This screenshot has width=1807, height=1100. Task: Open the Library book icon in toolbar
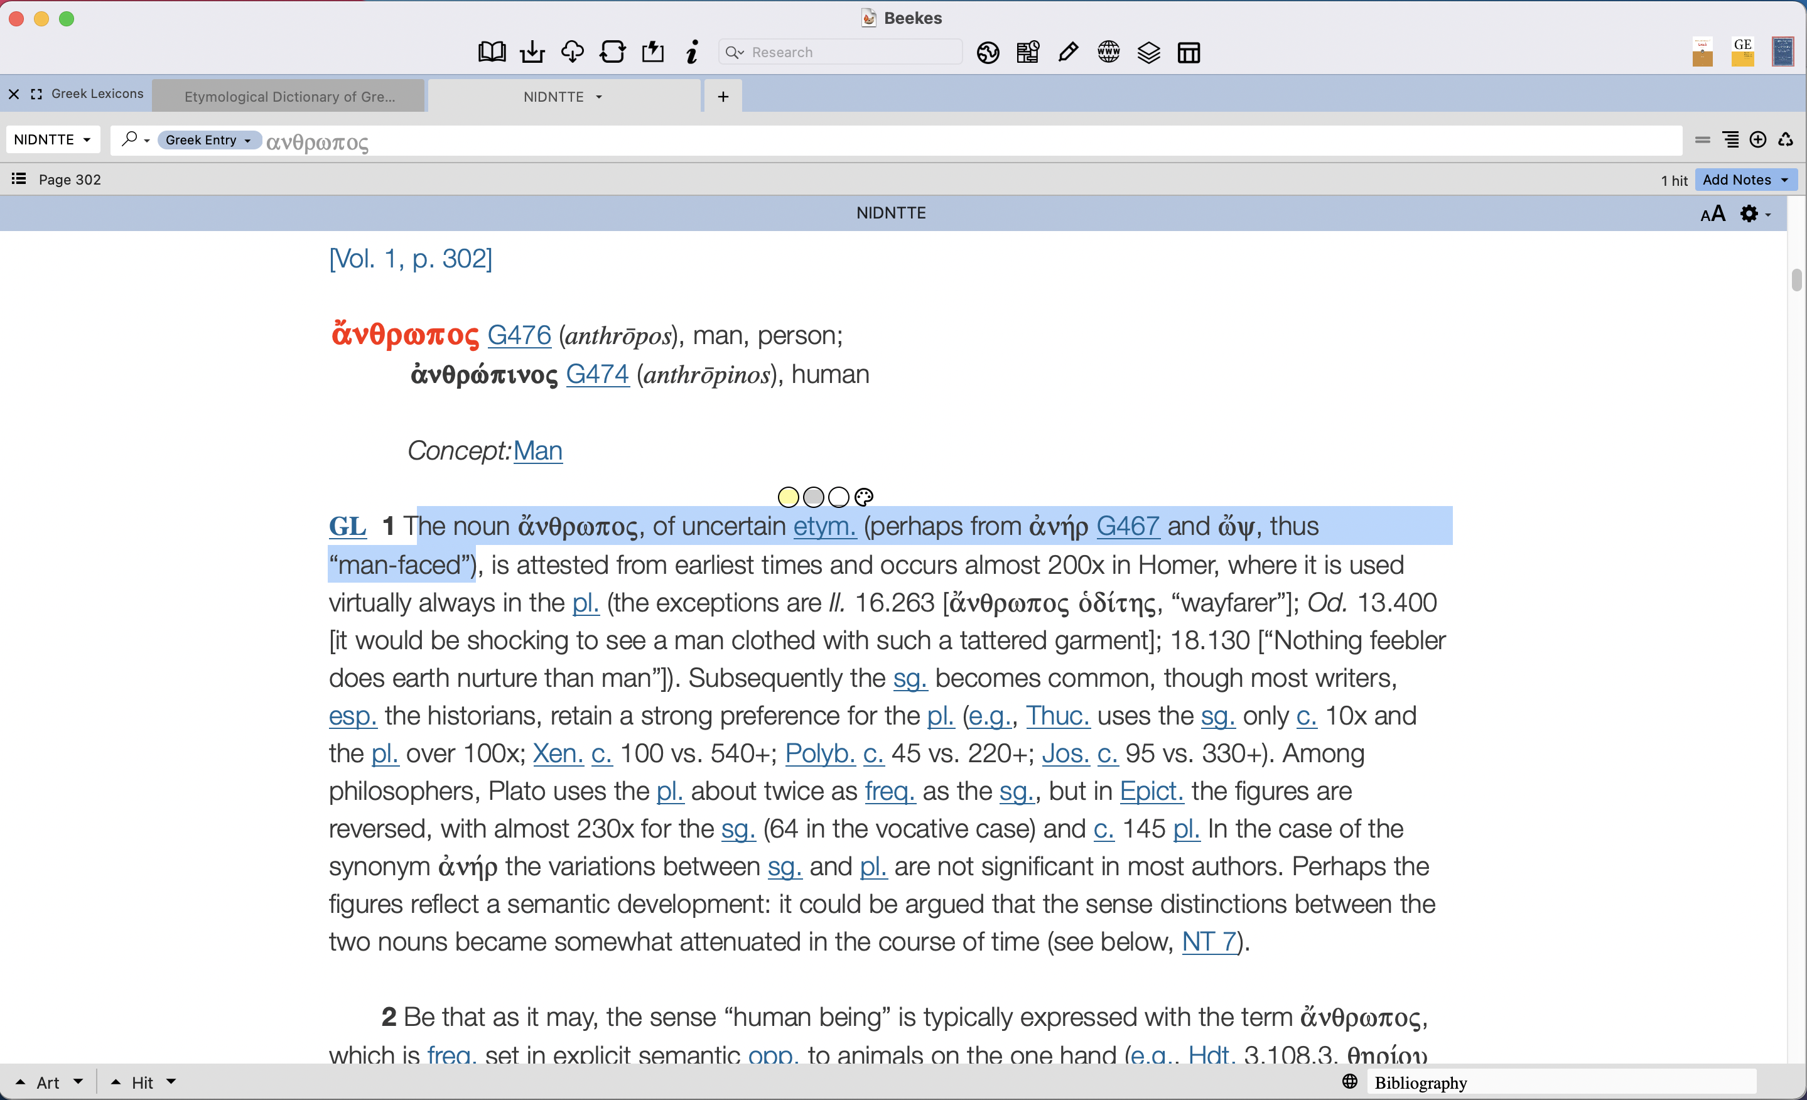(492, 51)
